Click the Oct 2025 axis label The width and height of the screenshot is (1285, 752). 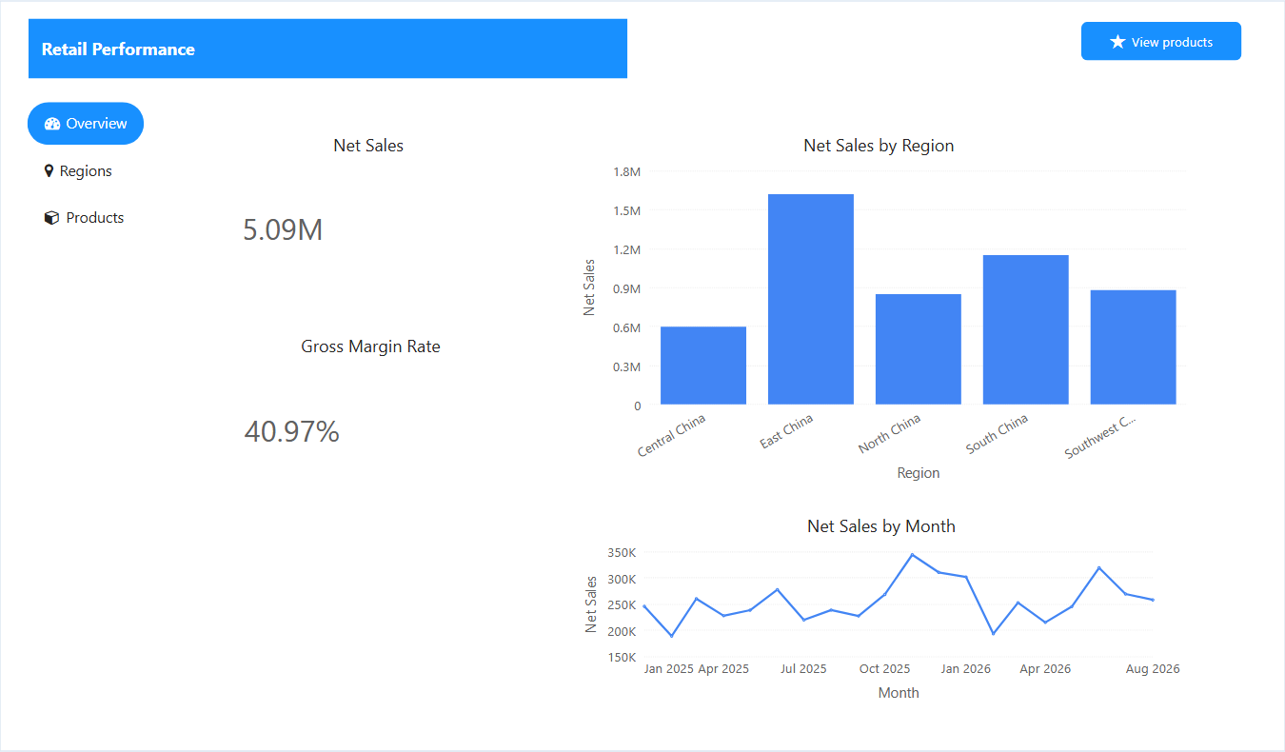[884, 669]
